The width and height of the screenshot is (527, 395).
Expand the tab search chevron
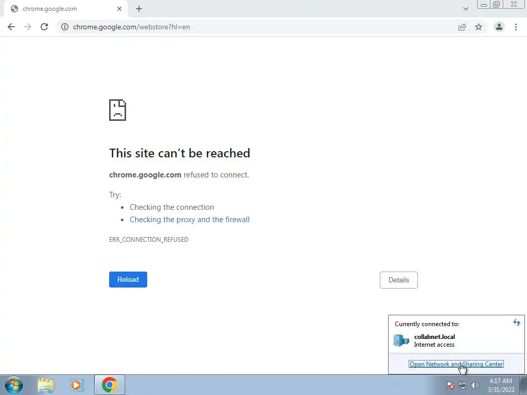click(465, 9)
